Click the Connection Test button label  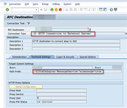(16, 23)
